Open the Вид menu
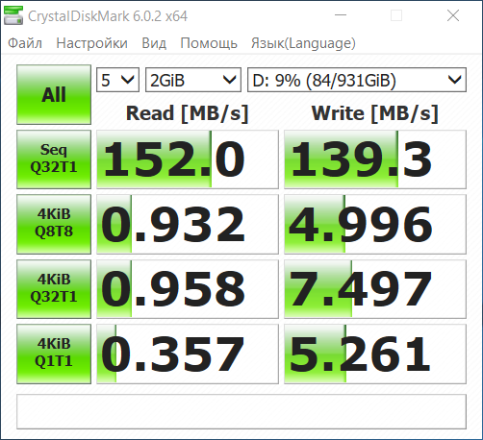 coord(154,43)
